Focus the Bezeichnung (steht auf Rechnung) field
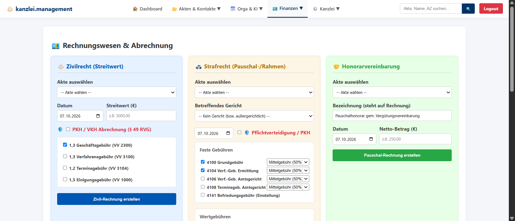The width and height of the screenshot is (515, 221). coord(392,116)
